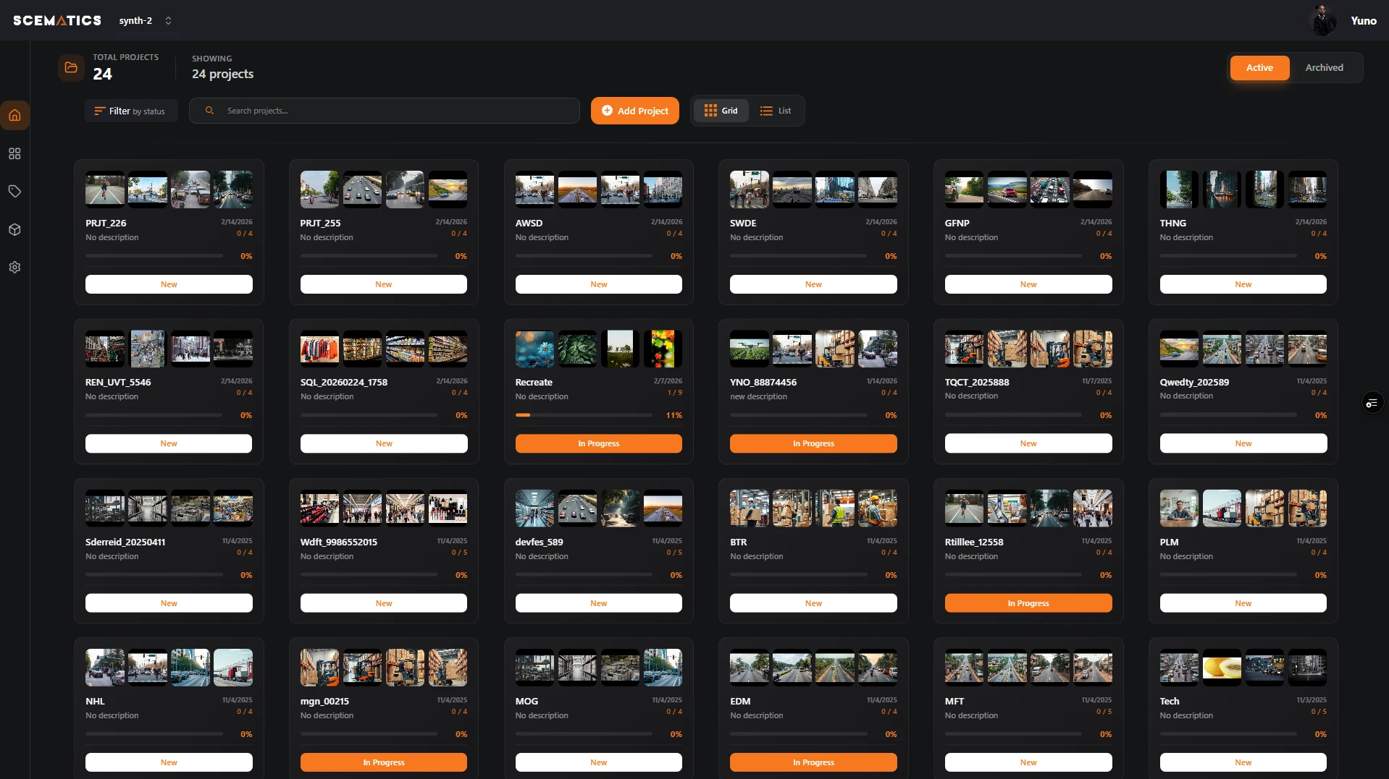Switch to Grid view

coord(721,111)
